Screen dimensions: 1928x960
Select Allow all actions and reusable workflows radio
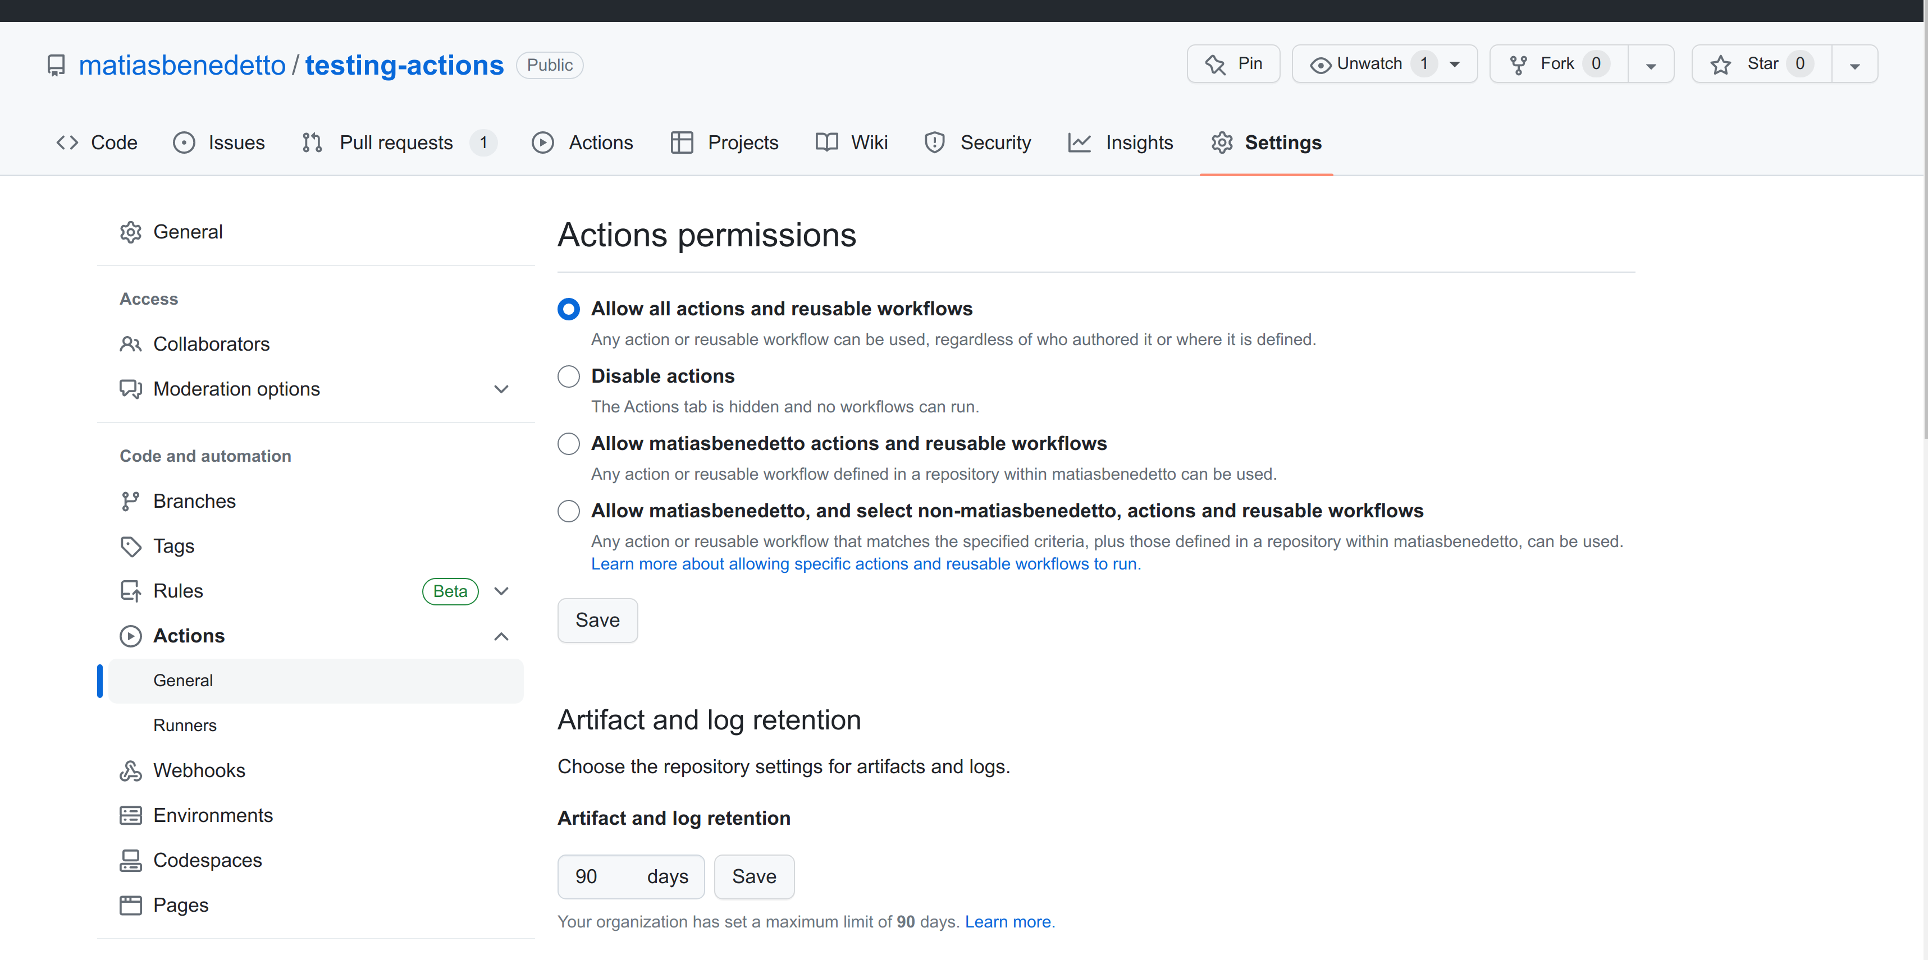click(x=569, y=309)
